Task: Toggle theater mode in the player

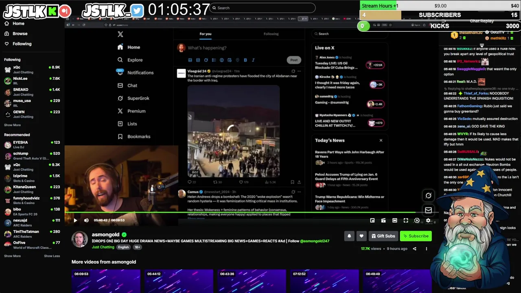Action: click(395, 220)
